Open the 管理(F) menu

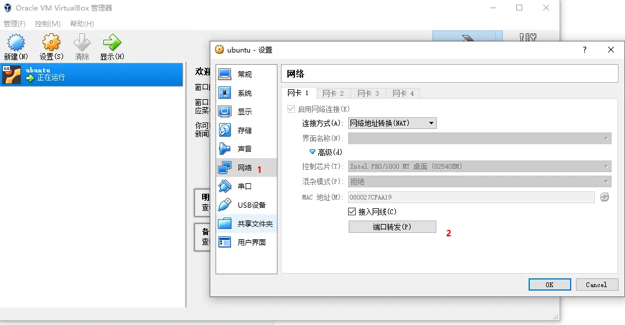15,24
